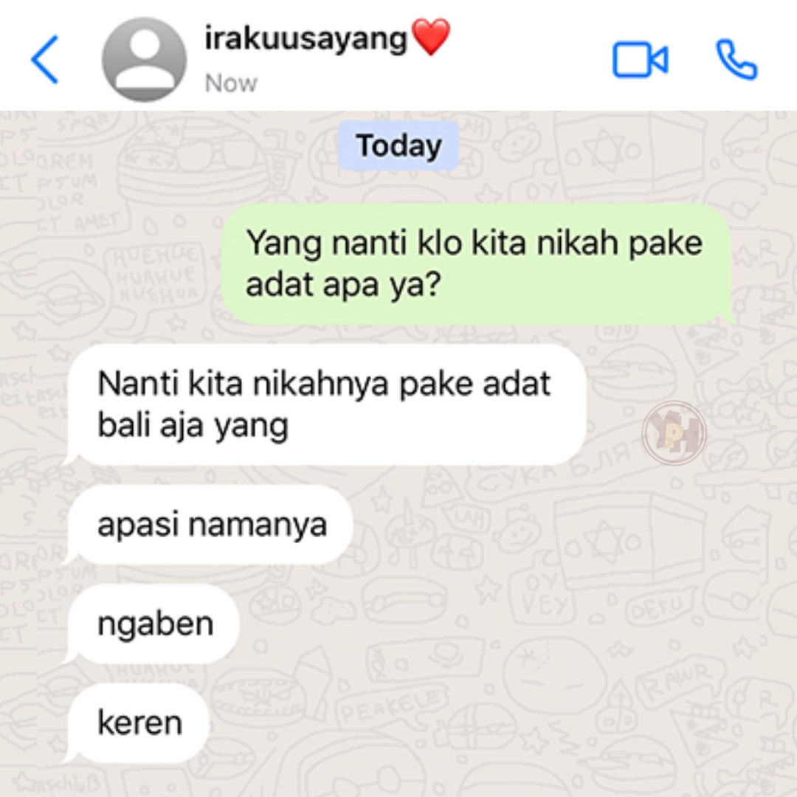797x797 pixels.
Task: Select the "Today" date chip
Action: click(x=398, y=145)
